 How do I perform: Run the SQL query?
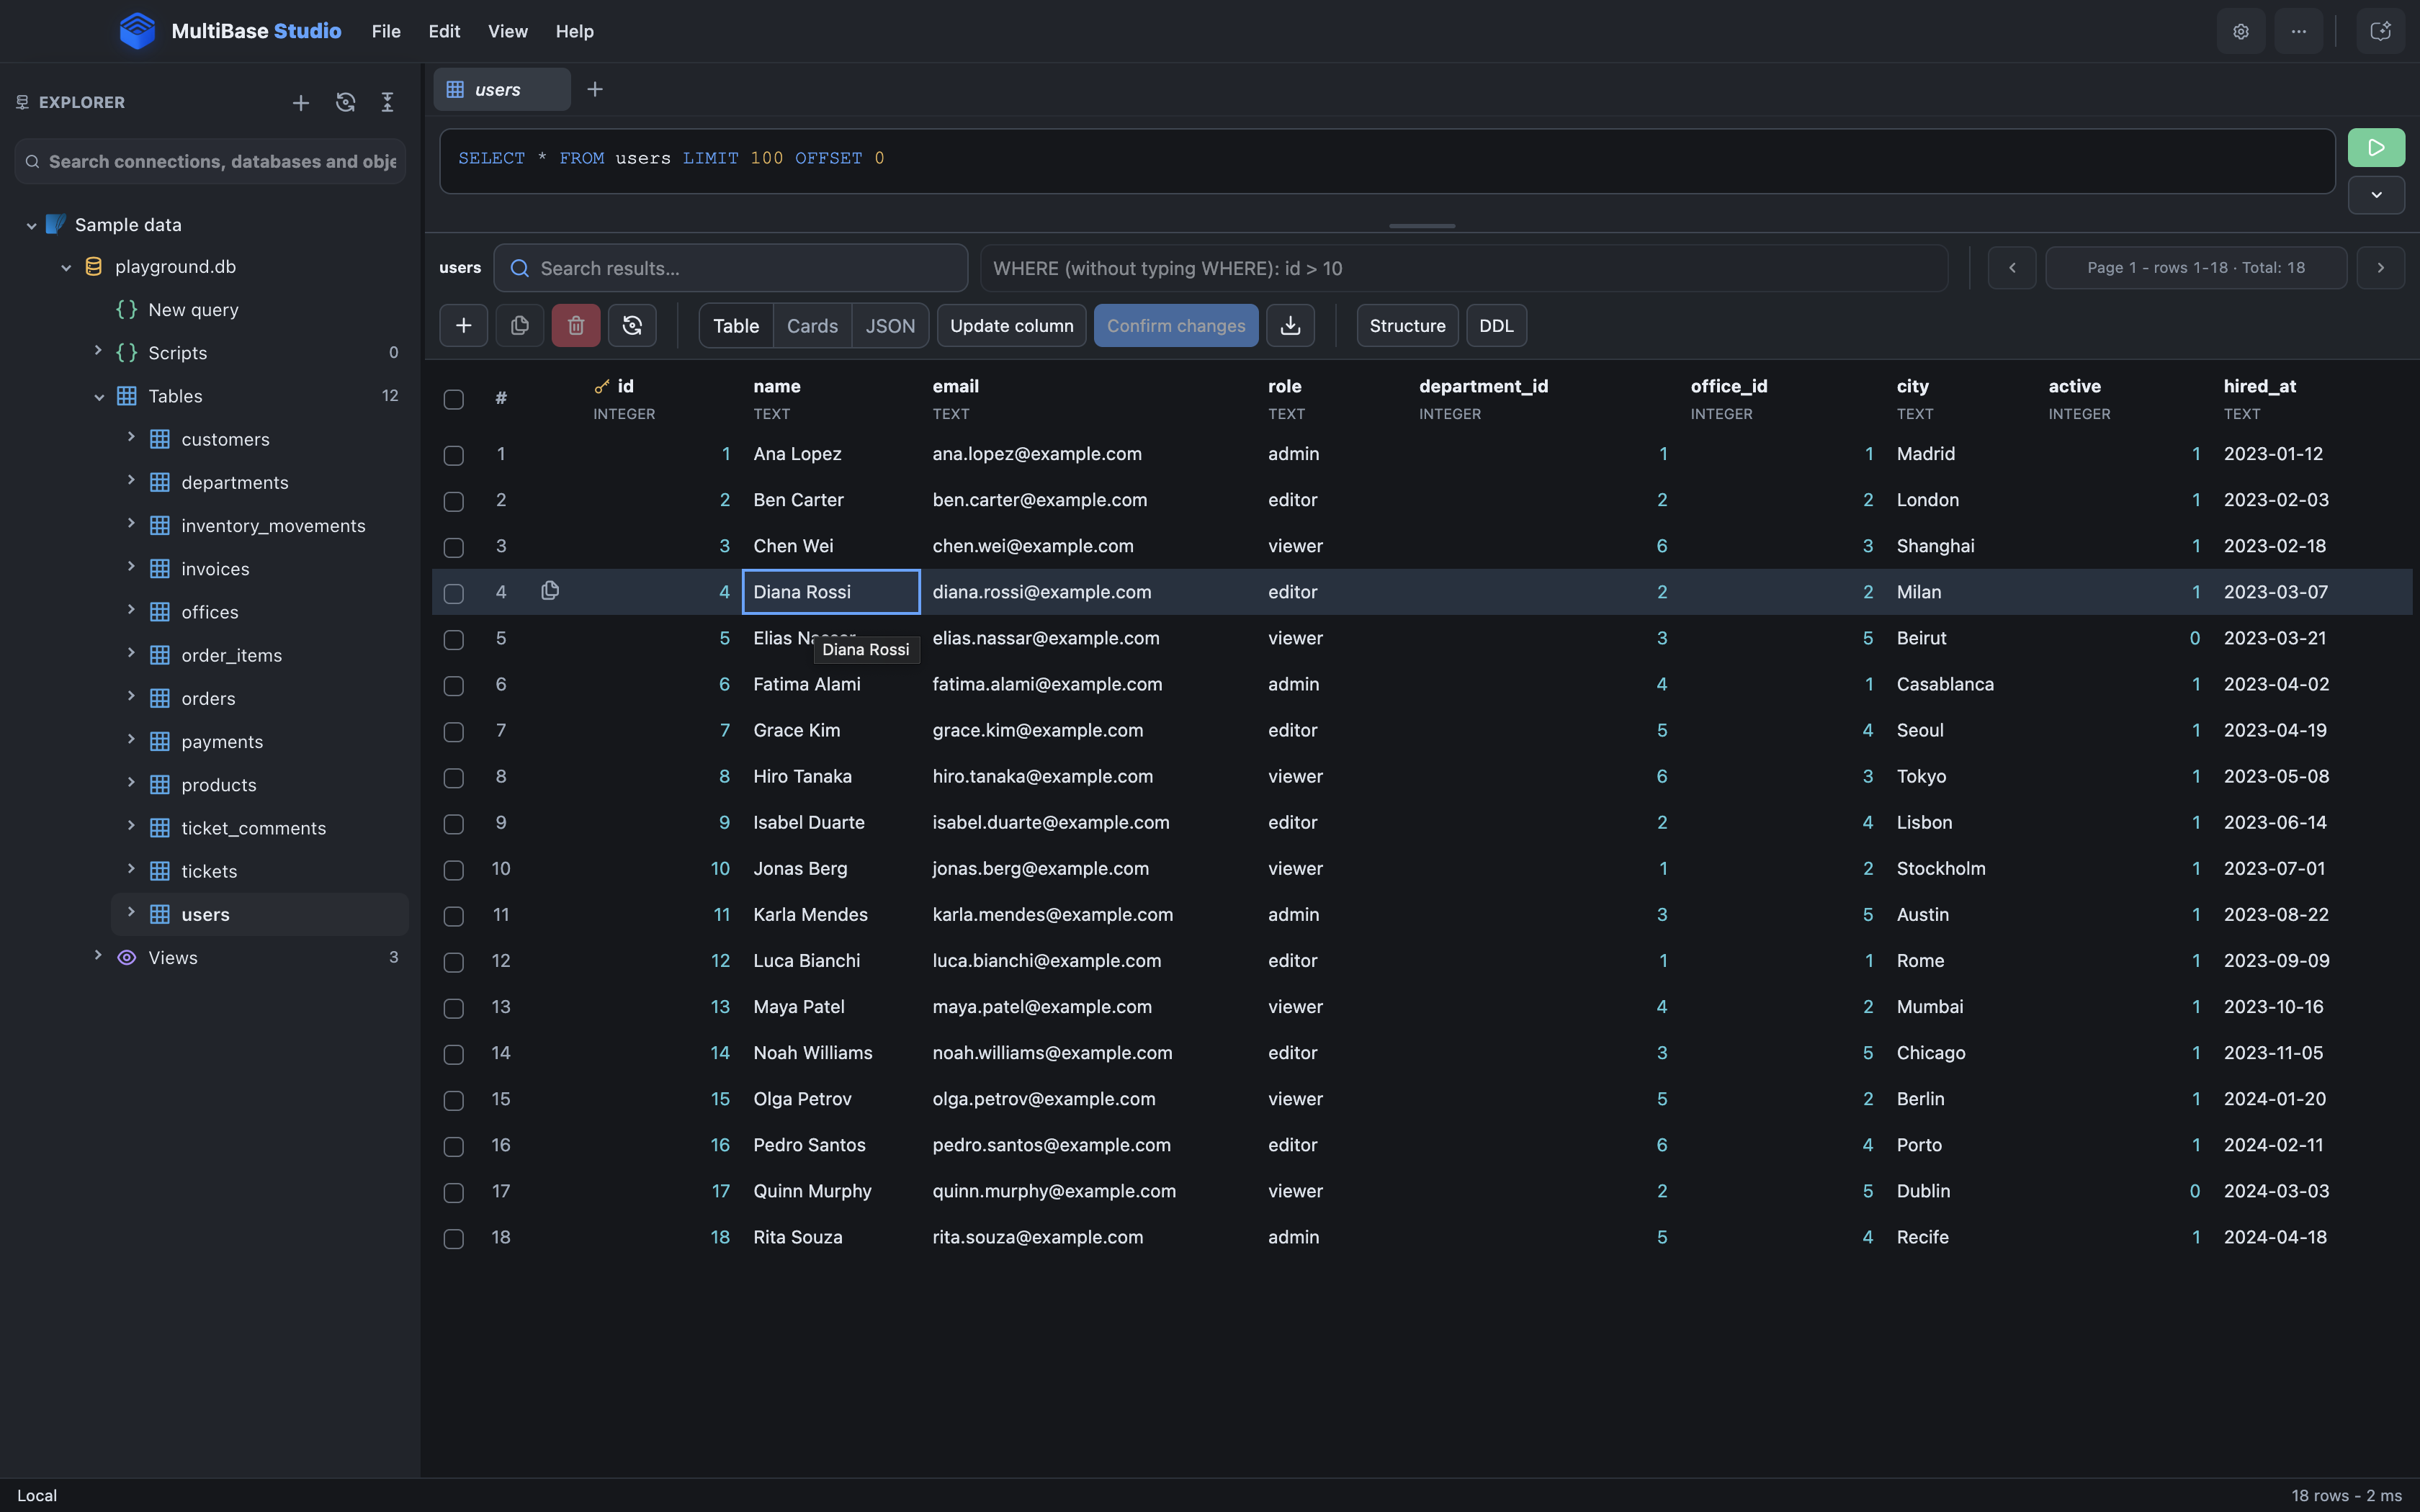pos(2376,148)
